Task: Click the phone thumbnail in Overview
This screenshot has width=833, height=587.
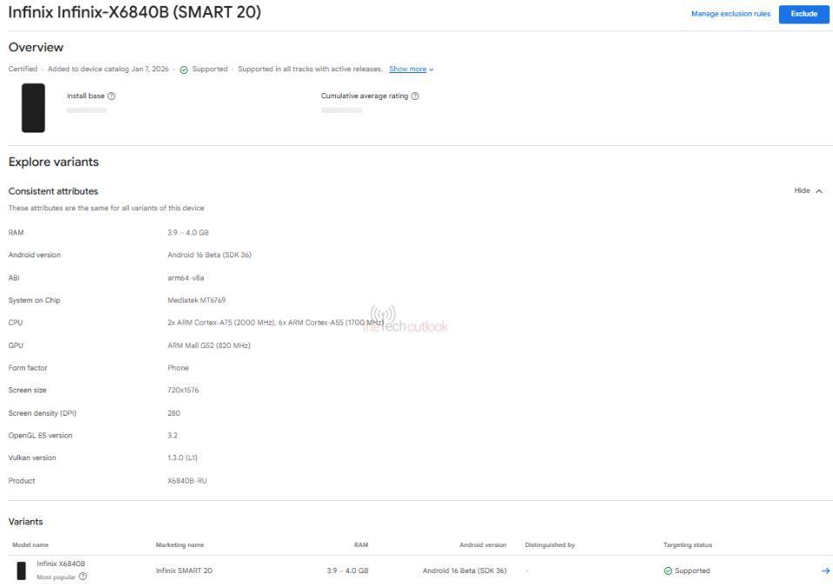Action: [33, 108]
